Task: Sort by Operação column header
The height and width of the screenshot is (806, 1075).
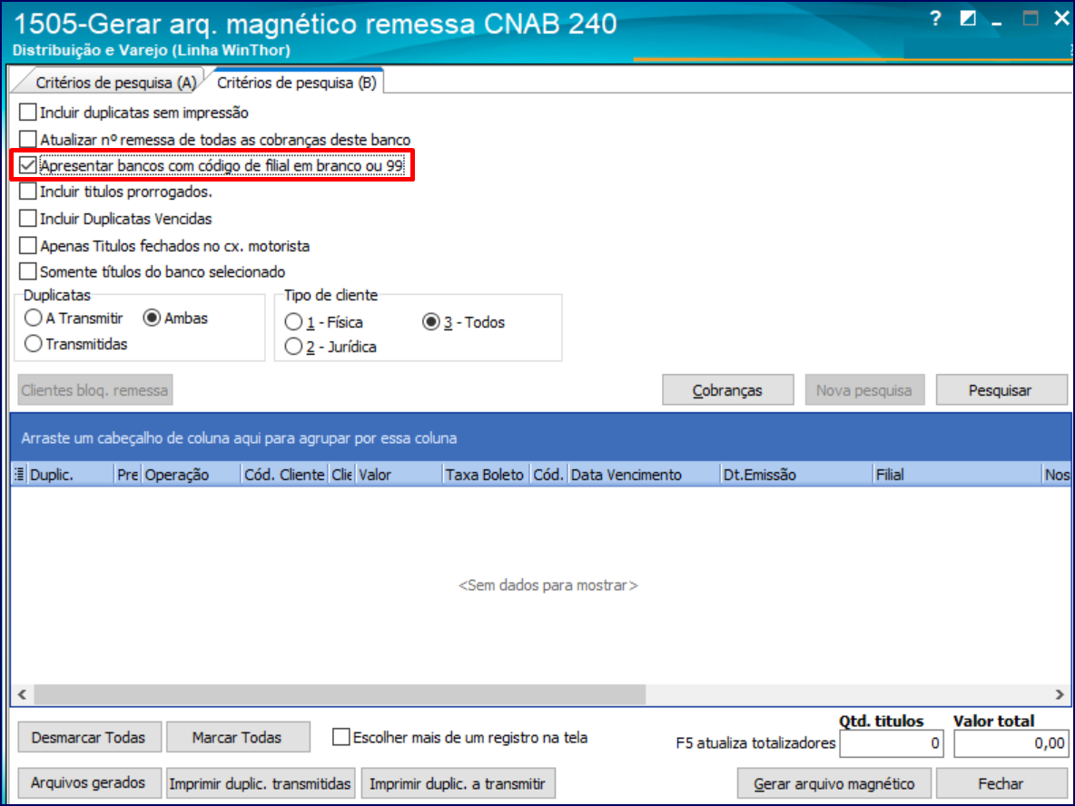Action: (x=191, y=475)
